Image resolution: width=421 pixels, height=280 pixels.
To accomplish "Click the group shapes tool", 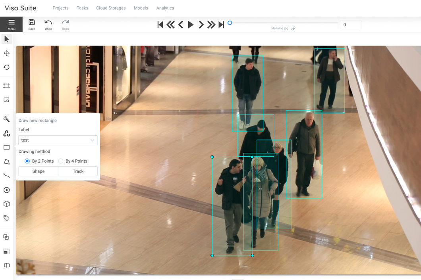I will pos(6,251).
